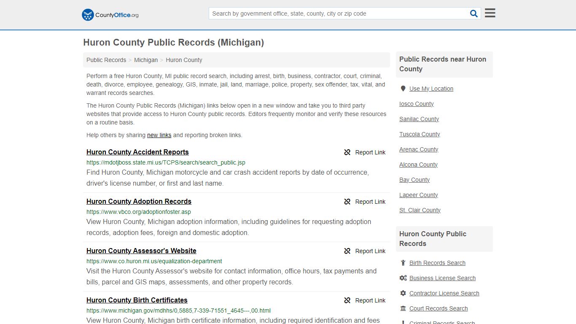Go to Arenac County records
Viewport: 576px width, 324px height.
tap(419, 149)
